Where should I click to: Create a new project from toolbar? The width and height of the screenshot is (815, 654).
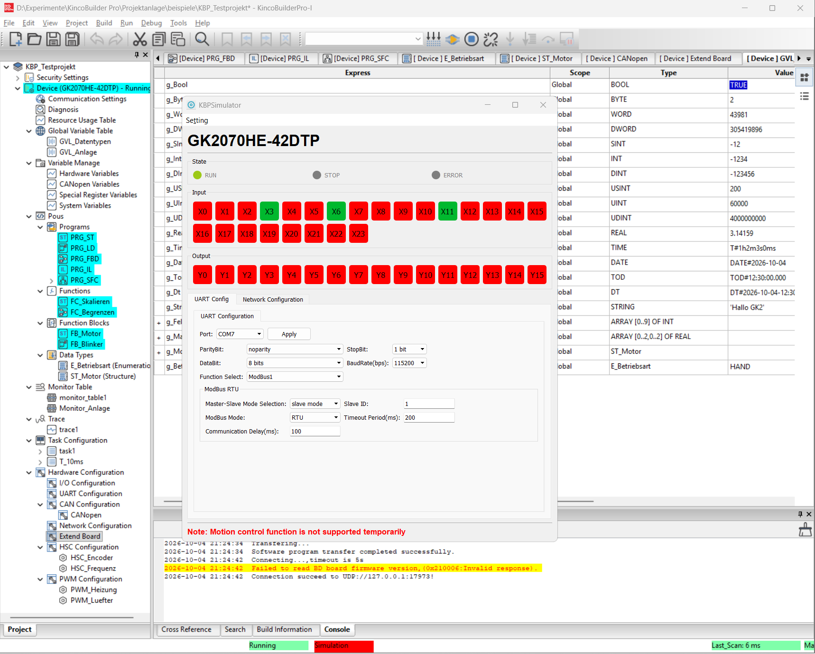click(15, 39)
